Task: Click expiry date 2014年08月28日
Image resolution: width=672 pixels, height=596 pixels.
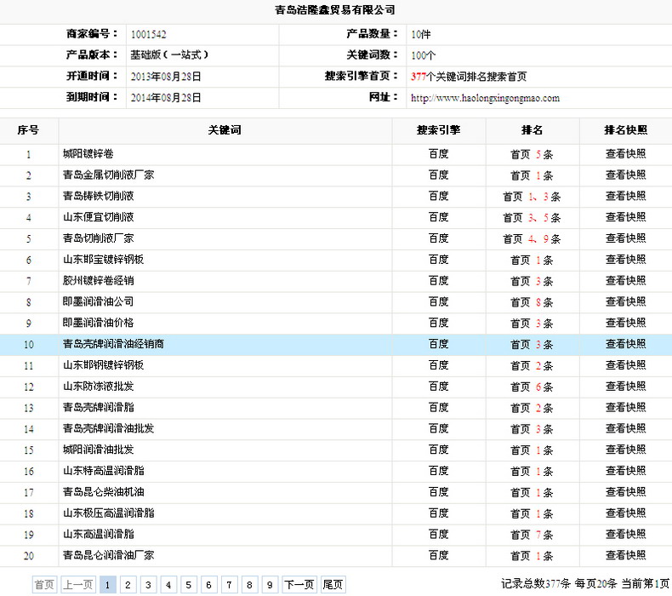Action: click(166, 98)
